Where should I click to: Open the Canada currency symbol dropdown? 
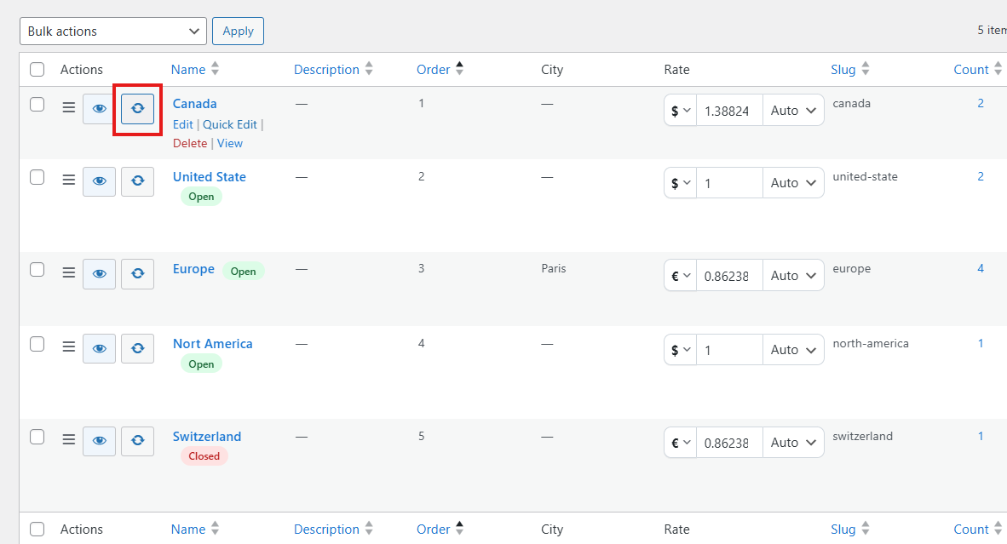point(680,111)
